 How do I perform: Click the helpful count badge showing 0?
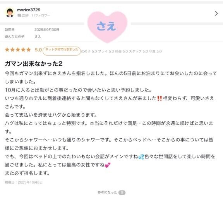[122, 192]
